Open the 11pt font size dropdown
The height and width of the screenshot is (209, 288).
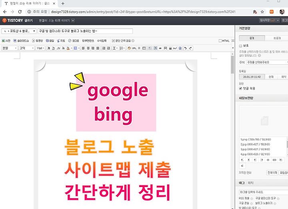(x=40, y=48)
